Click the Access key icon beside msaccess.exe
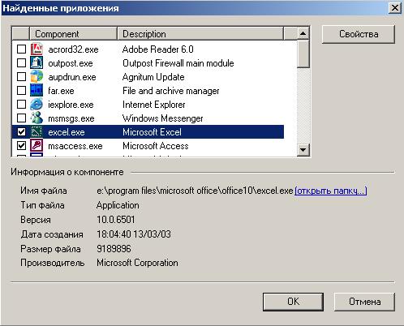This screenshot has height=326, width=404. (37, 146)
